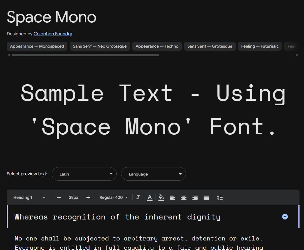
Task: Justify the text alignment
Action: [206, 198]
